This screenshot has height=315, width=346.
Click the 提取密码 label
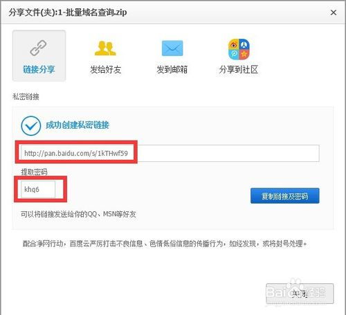tap(34, 172)
